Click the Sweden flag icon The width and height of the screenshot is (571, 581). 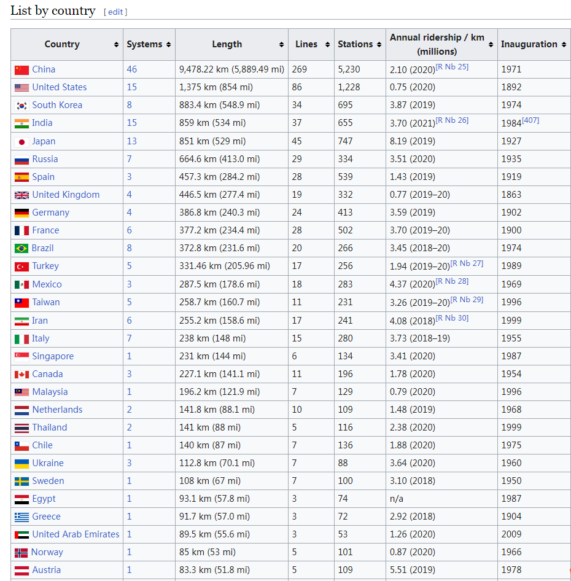[x=21, y=482]
